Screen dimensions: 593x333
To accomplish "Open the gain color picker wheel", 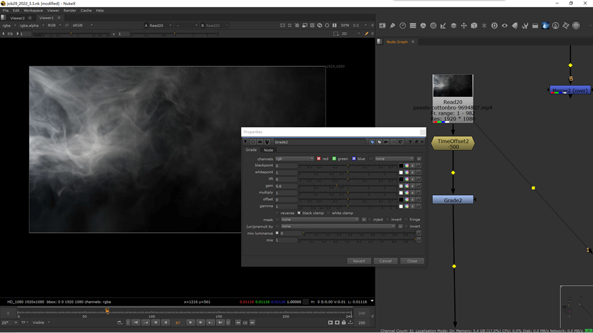I will click(407, 186).
